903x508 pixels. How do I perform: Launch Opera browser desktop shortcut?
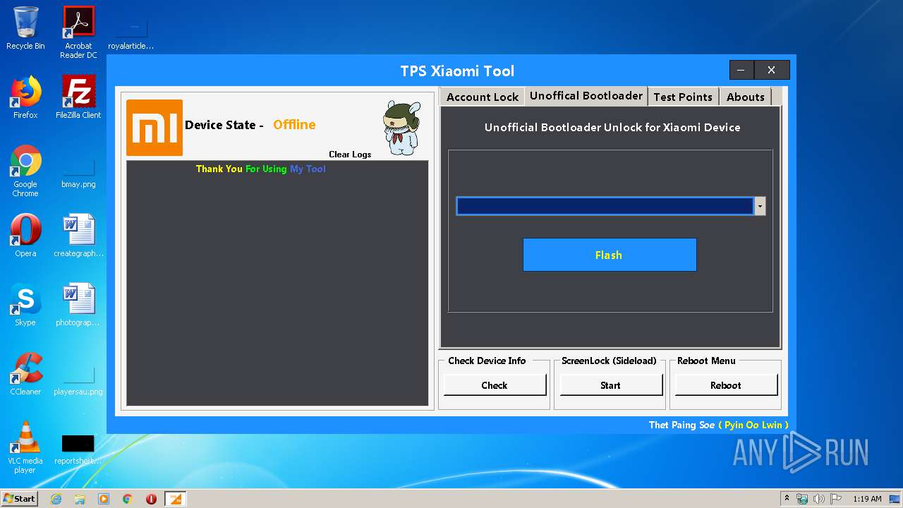(25, 236)
